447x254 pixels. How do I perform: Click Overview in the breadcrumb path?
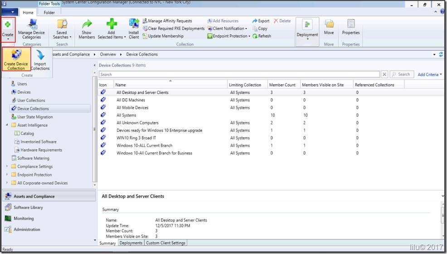108,54
